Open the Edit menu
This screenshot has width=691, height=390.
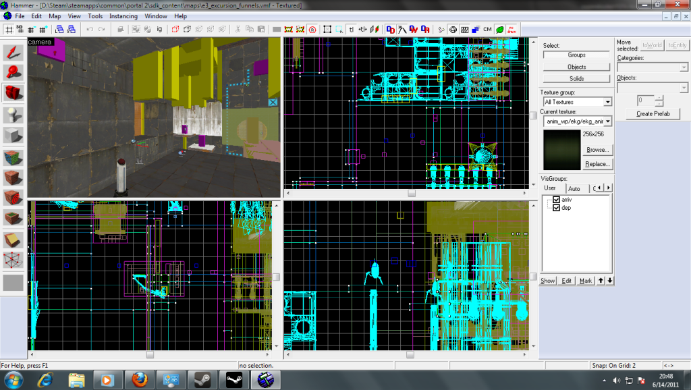pos(36,16)
